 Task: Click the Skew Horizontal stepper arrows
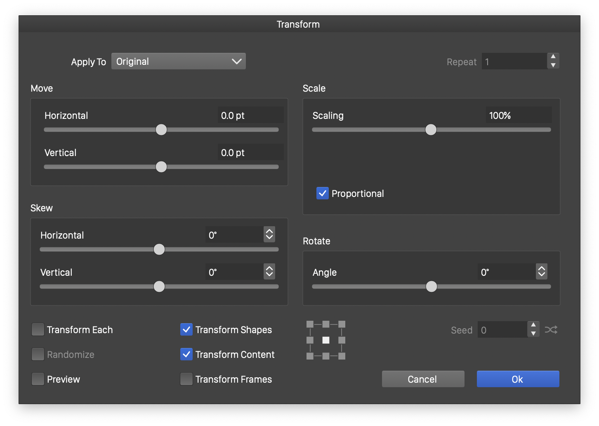[269, 234]
